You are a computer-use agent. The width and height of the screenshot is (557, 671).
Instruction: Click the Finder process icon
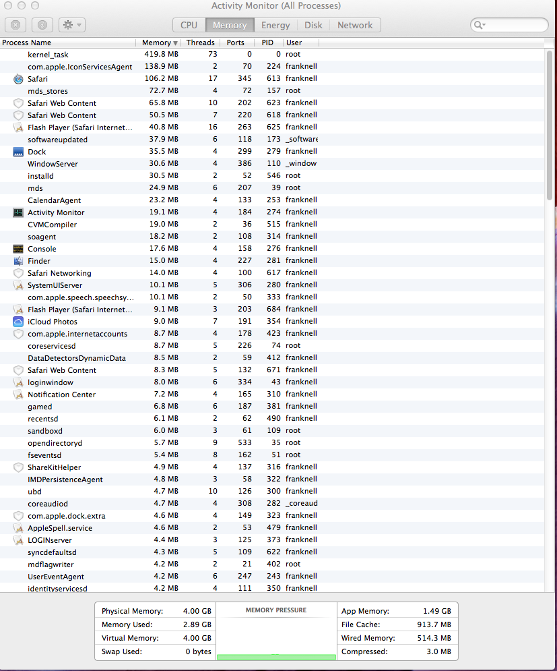(18, 260)
